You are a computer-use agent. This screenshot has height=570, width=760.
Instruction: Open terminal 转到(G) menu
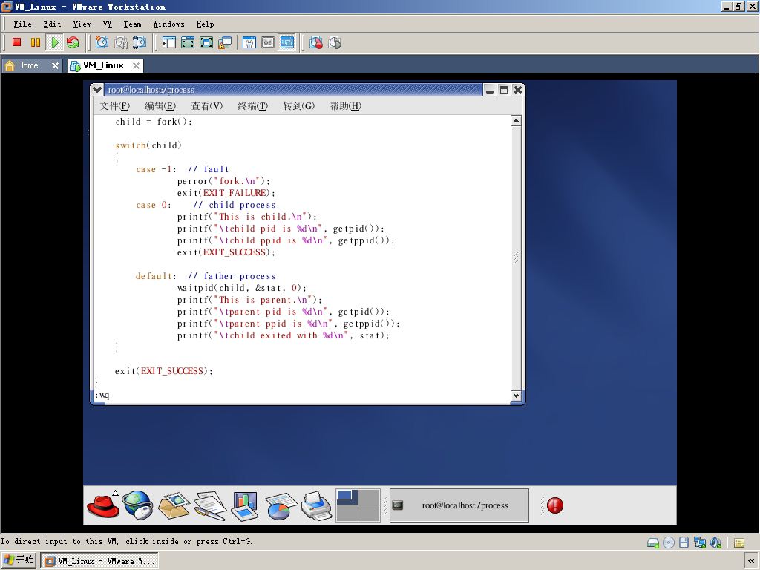click(298, 105)
